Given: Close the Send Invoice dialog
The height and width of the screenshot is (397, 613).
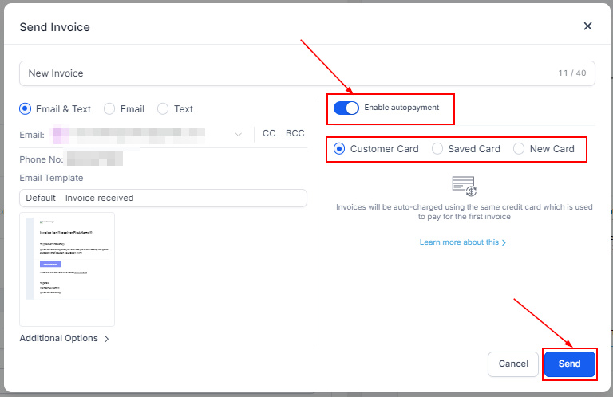Looking at the screenshot, I should [587, 26].
